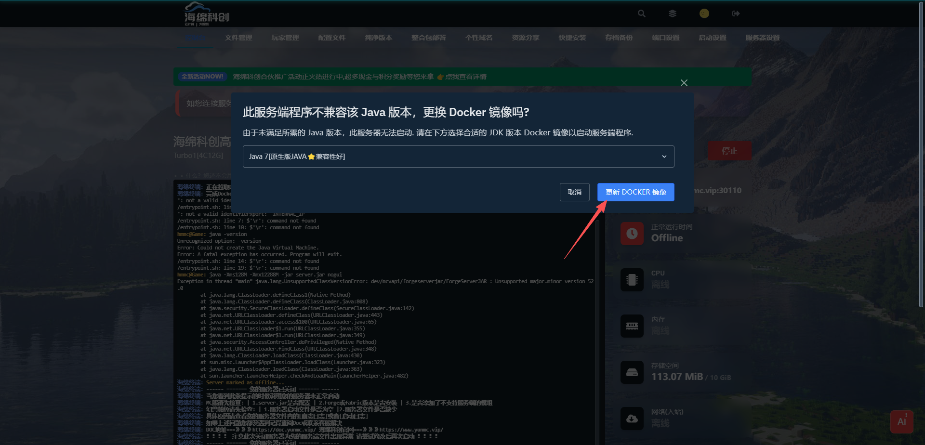Click the 更新 DOCKER 镜像 button

[635, 192]
